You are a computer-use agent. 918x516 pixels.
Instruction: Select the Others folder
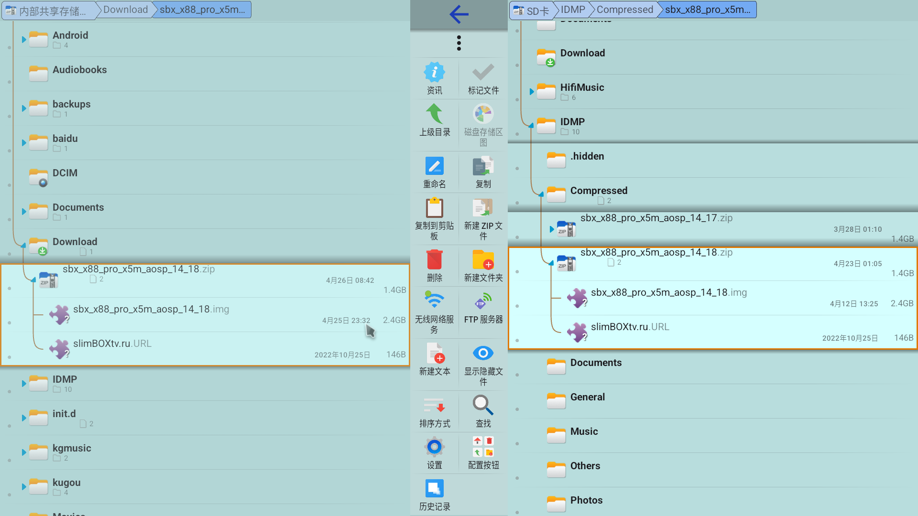pyautogui.click(x=713, y=470)
